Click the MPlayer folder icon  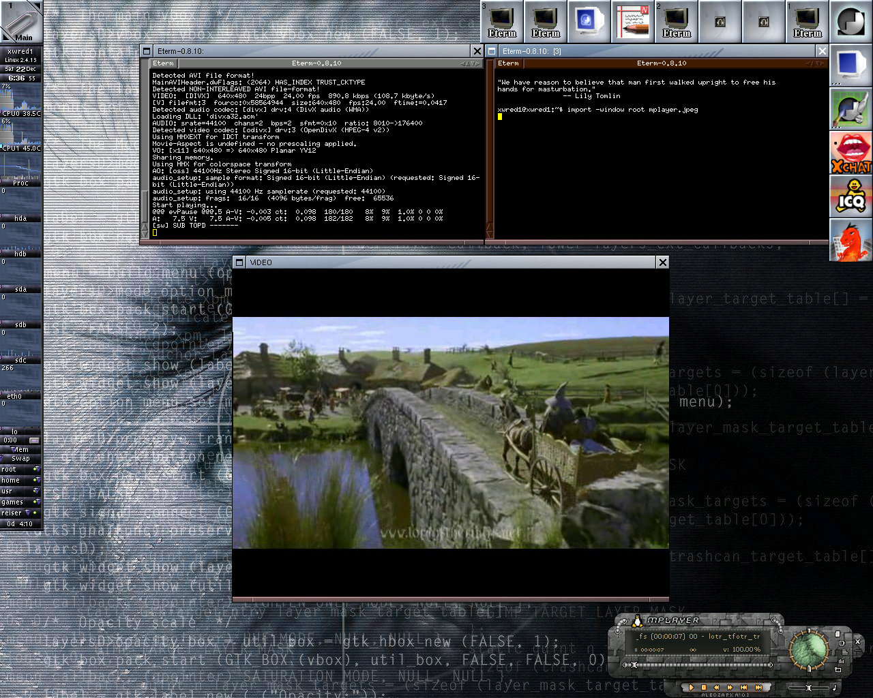coord(838,669)
